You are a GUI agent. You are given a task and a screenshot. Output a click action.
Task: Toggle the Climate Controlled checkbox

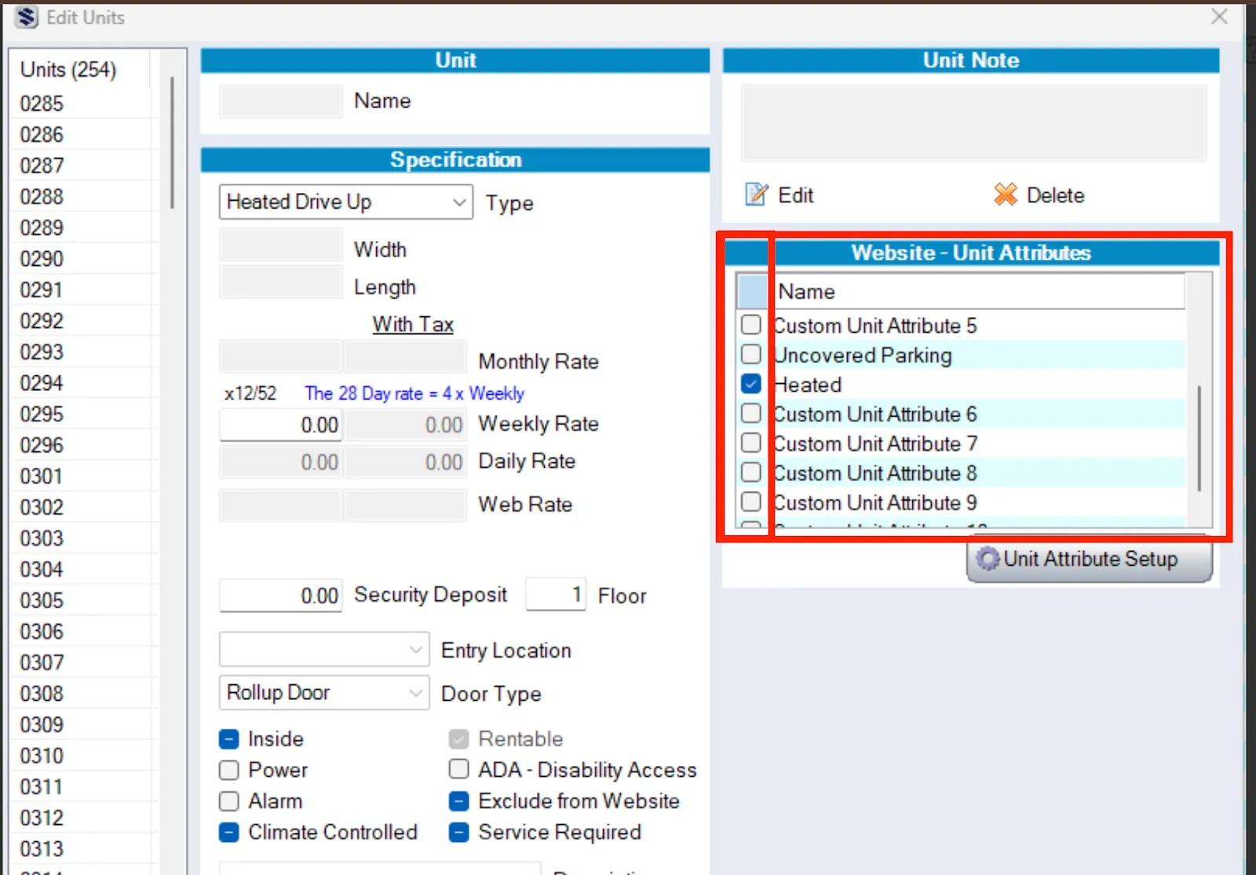coord(229,833)
